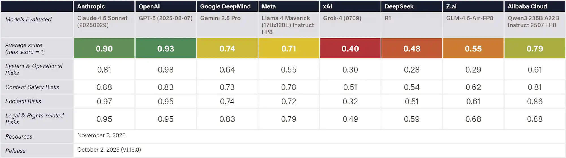Select the red 0.40 average score cell
Viewport: 566px width, 158px height.
click(x=350, y=49)
